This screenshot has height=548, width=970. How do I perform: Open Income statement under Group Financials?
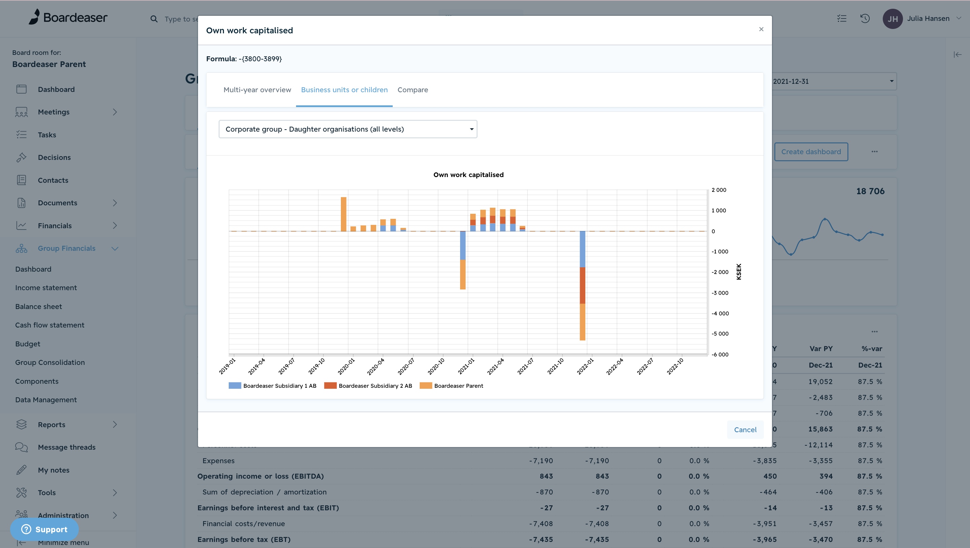(46, 287)
